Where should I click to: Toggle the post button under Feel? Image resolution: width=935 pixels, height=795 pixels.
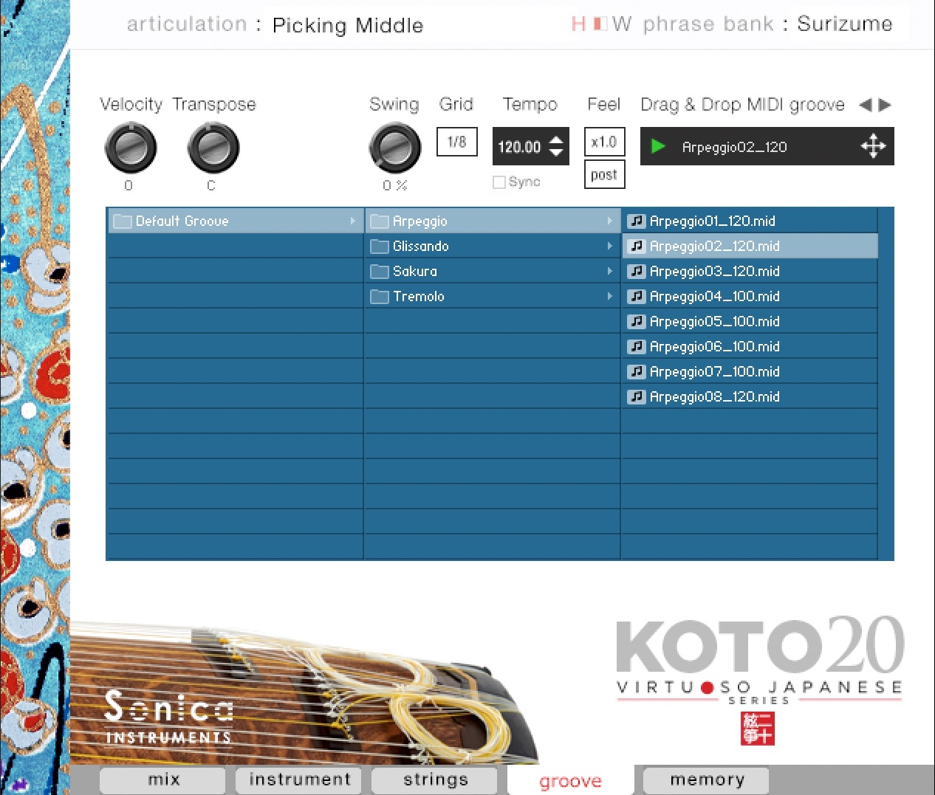[x=604, y=174]
